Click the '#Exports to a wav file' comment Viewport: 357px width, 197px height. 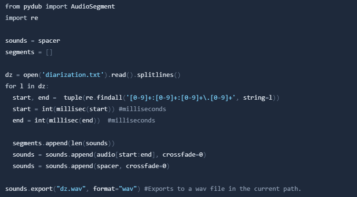222,188
